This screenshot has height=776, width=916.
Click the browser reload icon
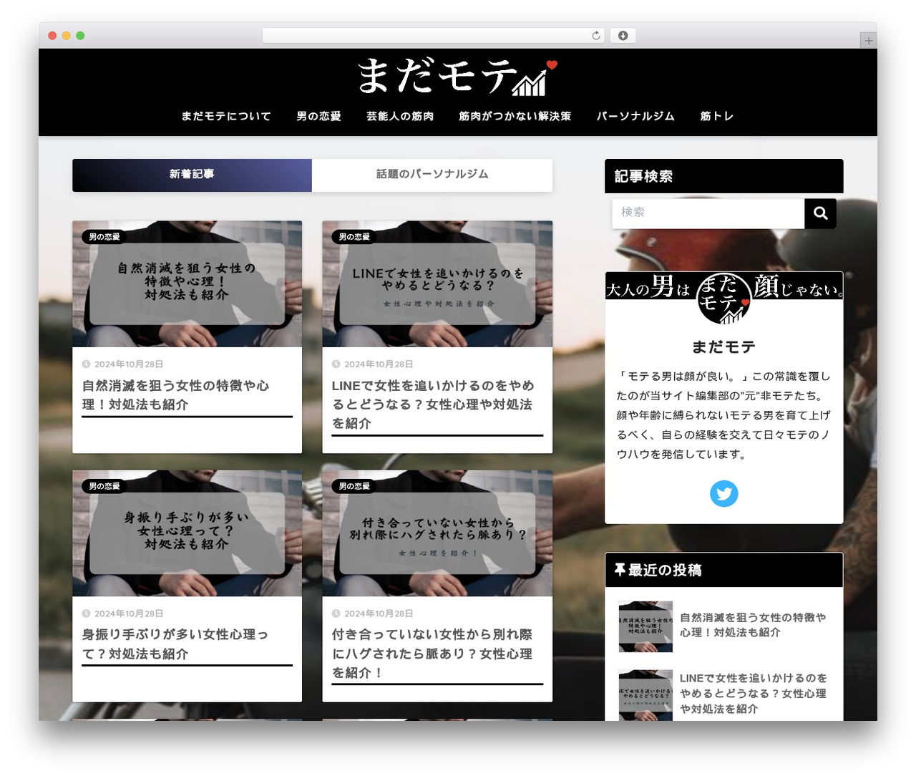(x=596, y=35)
